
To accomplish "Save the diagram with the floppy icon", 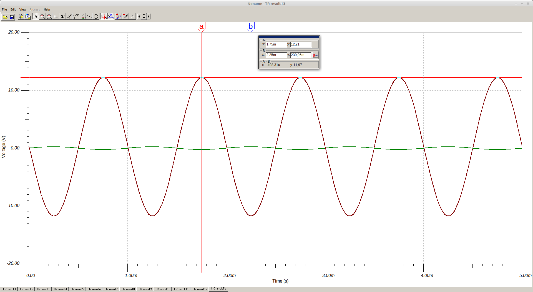I will (x=12, y=17).
